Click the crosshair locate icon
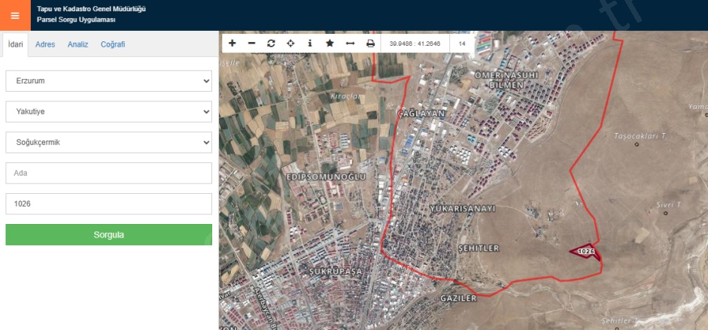Viewport: 708px width, 330px height. click(290, 44)
